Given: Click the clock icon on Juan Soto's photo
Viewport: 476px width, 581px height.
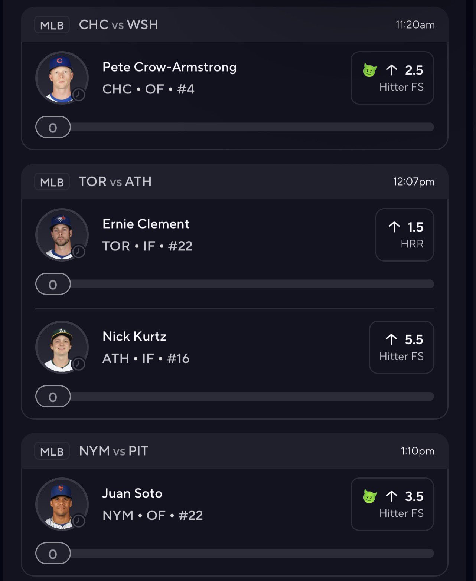Looking at the screenshot, I should [x=78, y=521].
